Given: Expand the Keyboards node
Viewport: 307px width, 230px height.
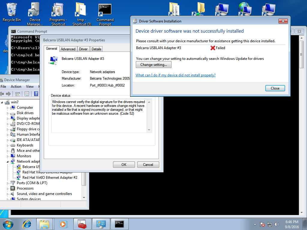Looking at the screenshot, I should coord(7,146).
